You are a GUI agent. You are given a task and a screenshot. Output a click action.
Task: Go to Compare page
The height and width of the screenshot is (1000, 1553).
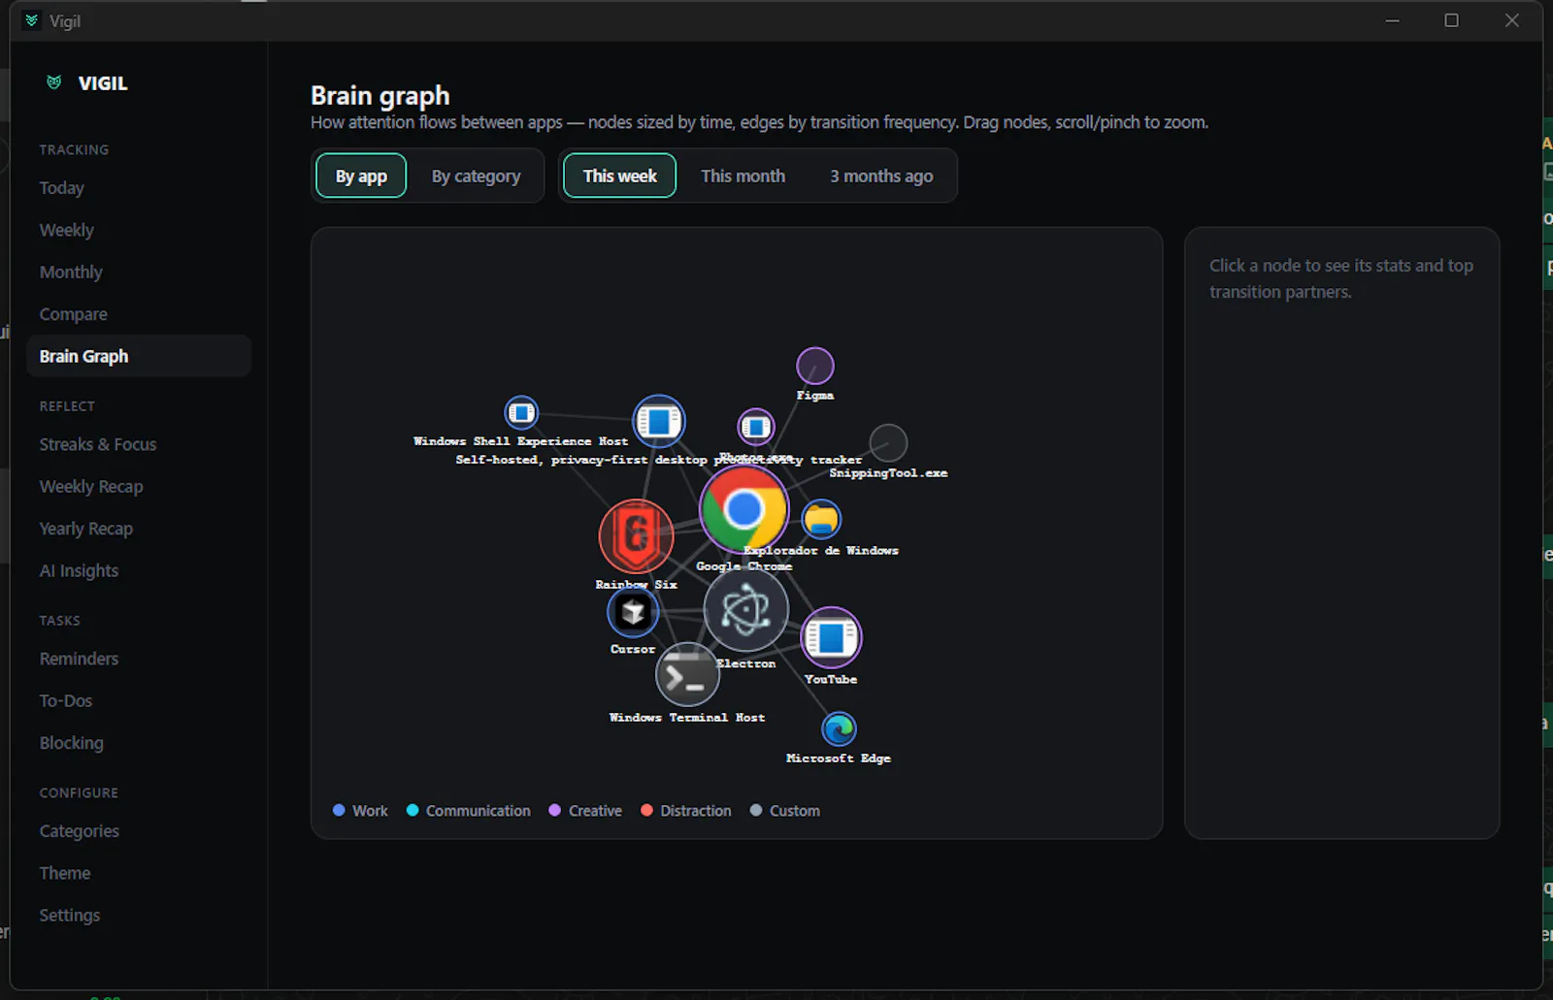(x=139, y=314)
